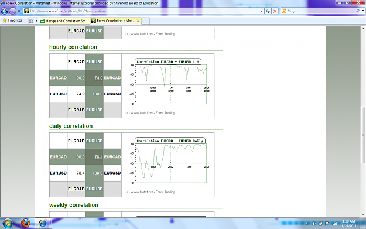The height and width of the screenshot is (229, 366).
Task: Switch to Hedge and Correlation Str... tab
Action: point(64,21)
